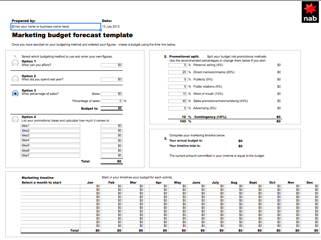Click the date value 13 July 2013
321x240 pixels.
pos(111,26)
